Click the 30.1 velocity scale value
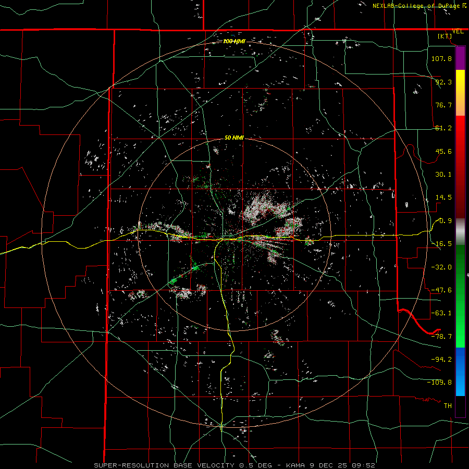The width and height of the screenshot is (469, 469). (x=443, y=175)
